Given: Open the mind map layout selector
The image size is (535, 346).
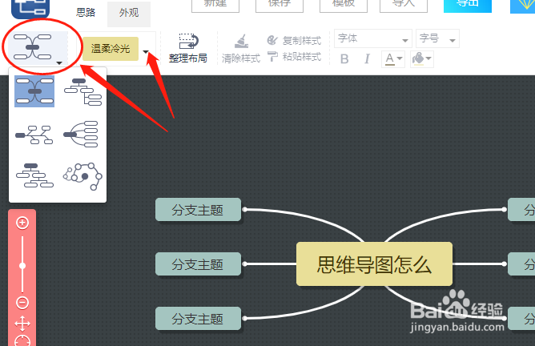Looking at the screenshot, I should coord(38,48).
